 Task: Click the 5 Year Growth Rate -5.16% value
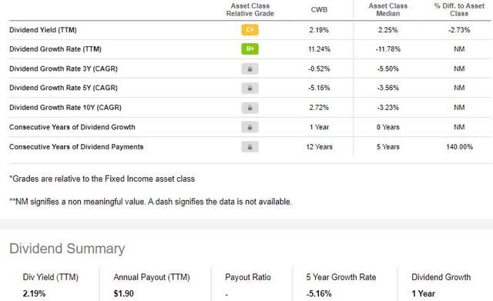pos(319,294)
